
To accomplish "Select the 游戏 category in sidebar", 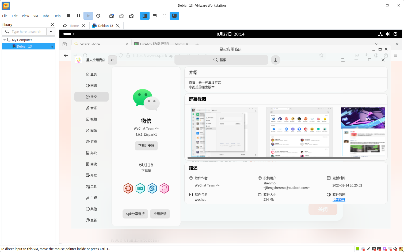I will 92,142.
